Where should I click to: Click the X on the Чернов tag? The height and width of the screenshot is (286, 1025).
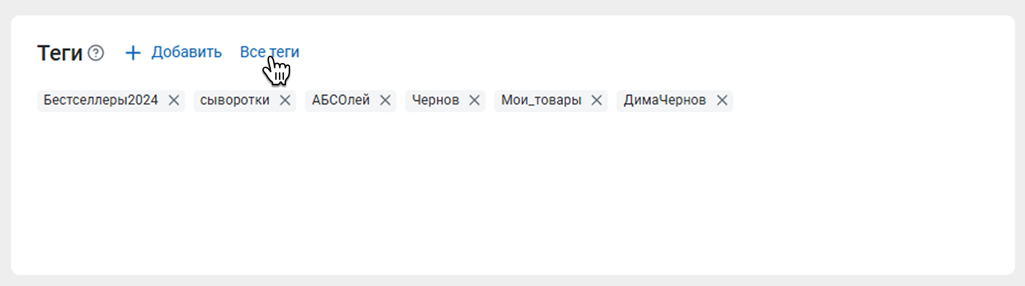475,101
